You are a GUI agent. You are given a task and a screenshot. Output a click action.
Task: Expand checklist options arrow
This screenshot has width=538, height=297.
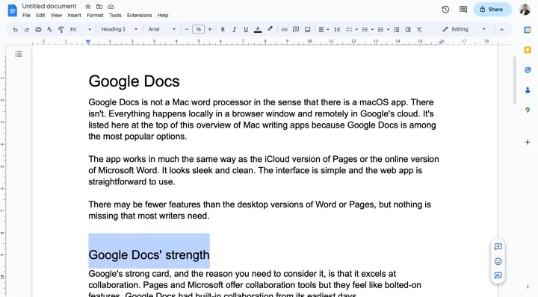[x=356, y=29]
